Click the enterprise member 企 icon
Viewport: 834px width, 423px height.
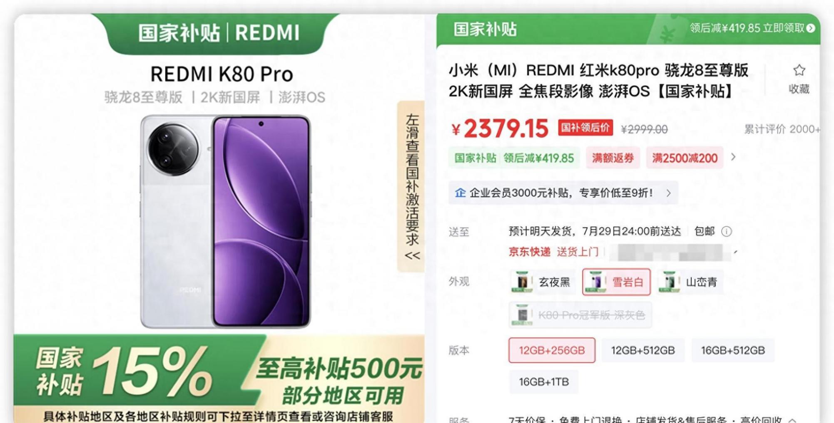(x=460, y=193)
